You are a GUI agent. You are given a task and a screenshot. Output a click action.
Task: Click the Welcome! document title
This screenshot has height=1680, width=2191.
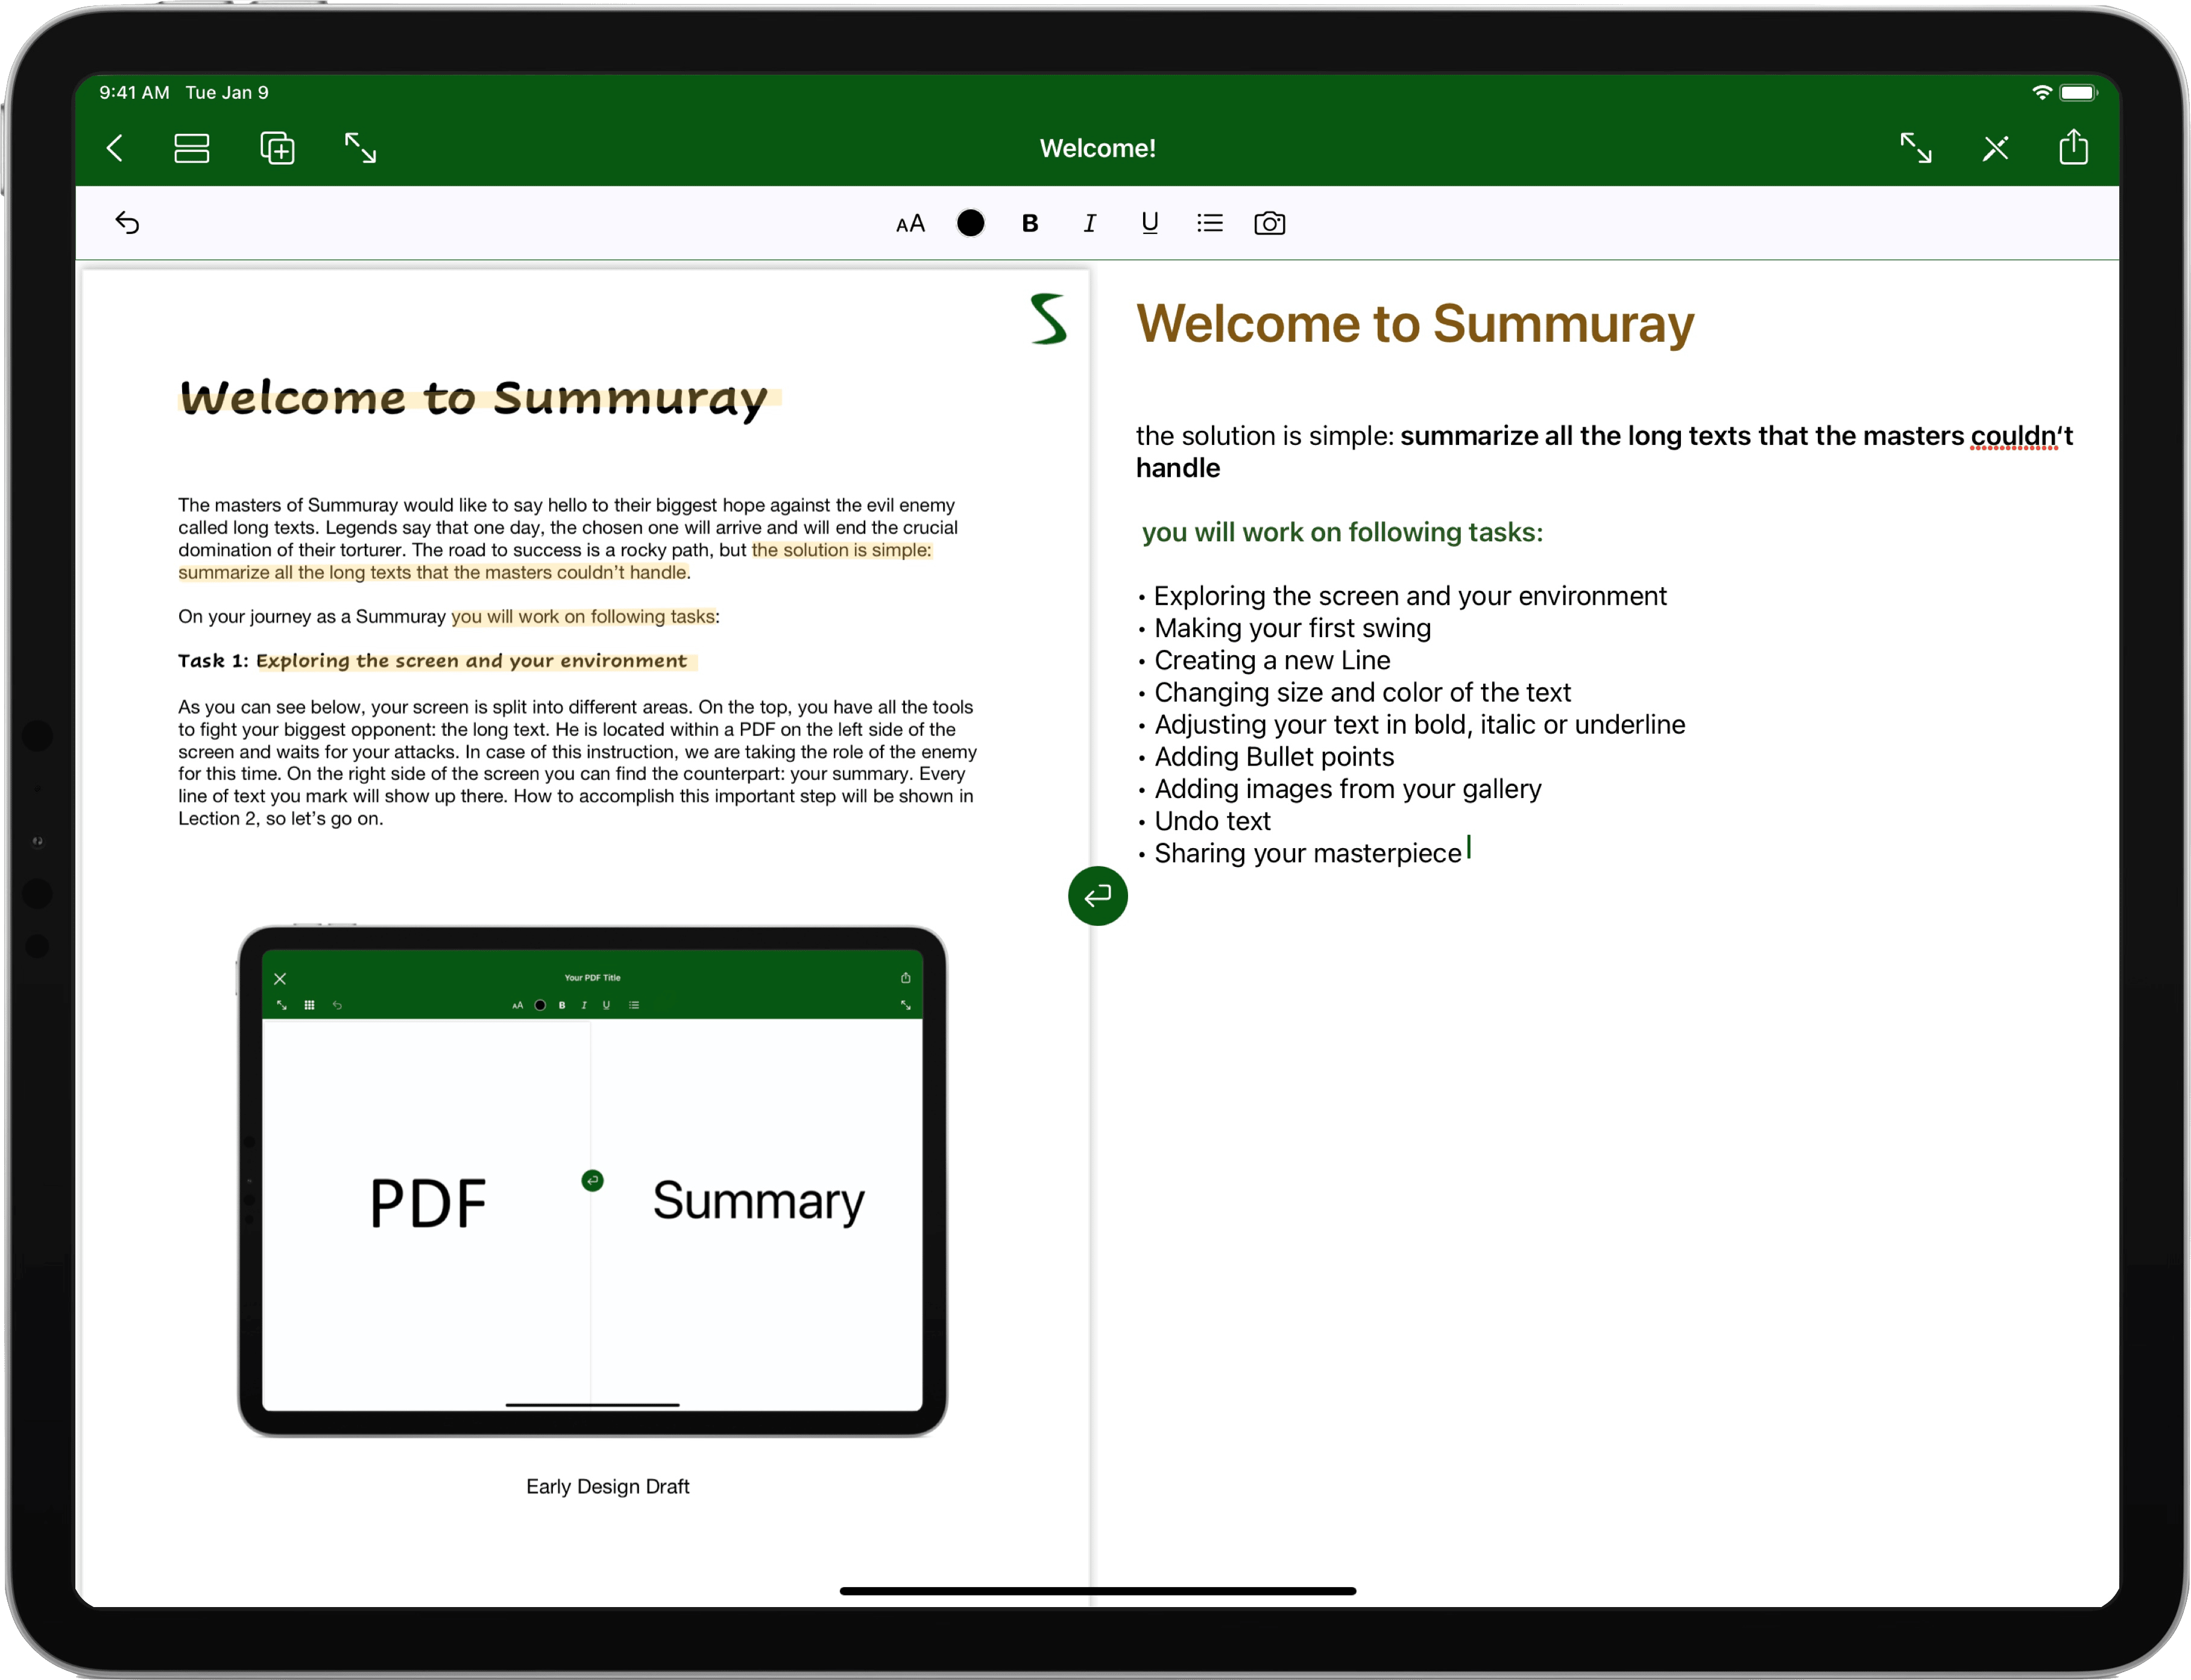coord(1098,148)
